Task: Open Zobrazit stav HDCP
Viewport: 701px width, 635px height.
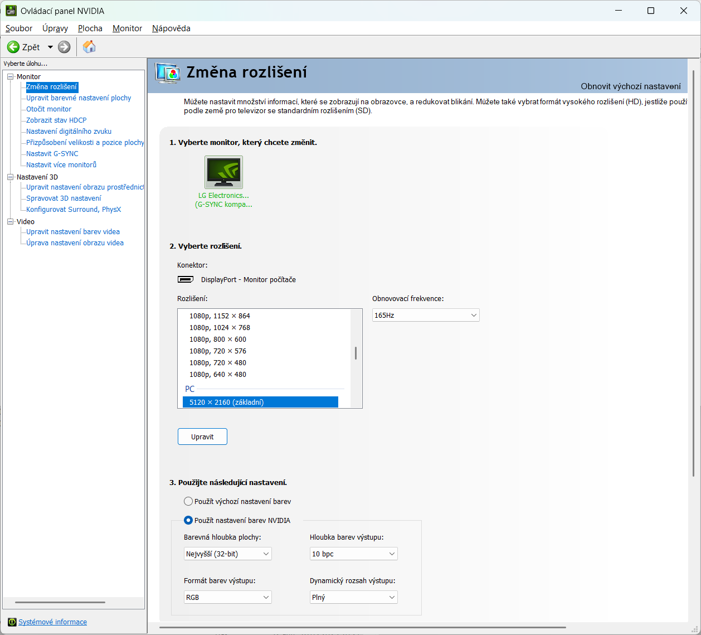Action: (56, 120)
